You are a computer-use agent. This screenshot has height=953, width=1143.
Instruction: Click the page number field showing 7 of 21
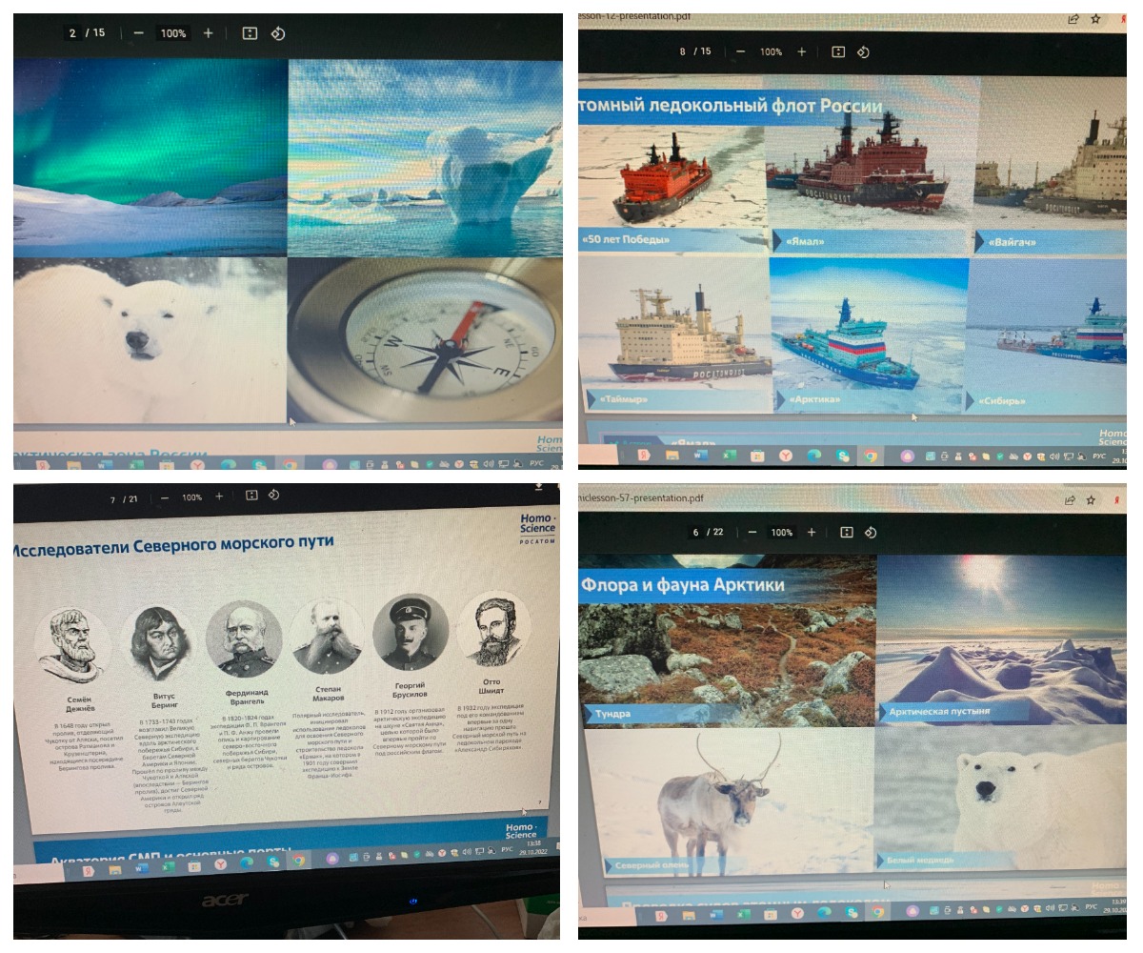pyautogui.click(x=112, y=497)
